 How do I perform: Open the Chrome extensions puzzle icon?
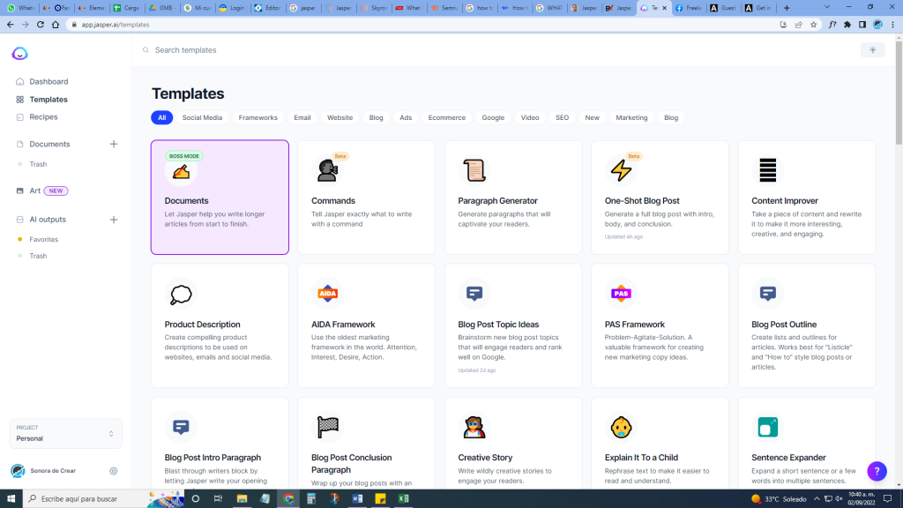847,25
